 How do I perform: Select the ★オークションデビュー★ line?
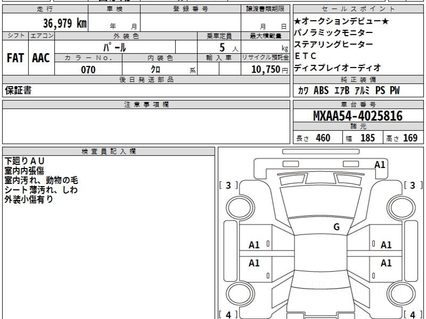(x=342, y=22)
